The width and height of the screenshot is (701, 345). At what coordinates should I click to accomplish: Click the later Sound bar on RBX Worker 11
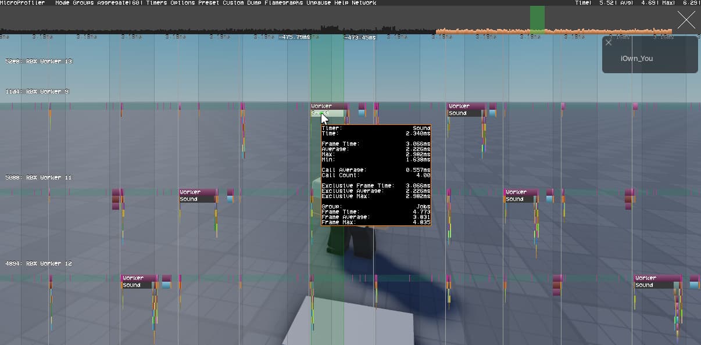[521, 199]
